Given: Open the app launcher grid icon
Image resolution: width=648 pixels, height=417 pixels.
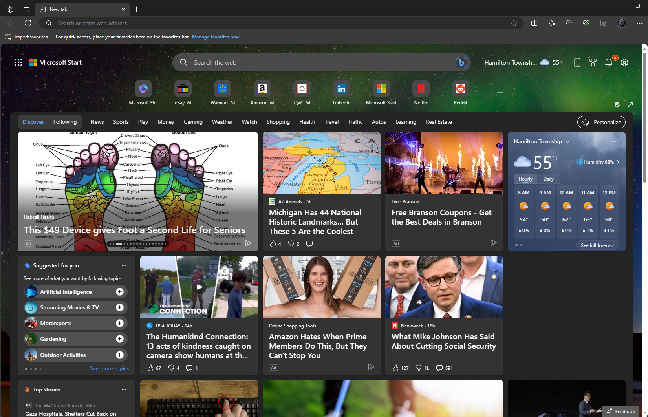Looking at the screenshot, I should point(18,62).
